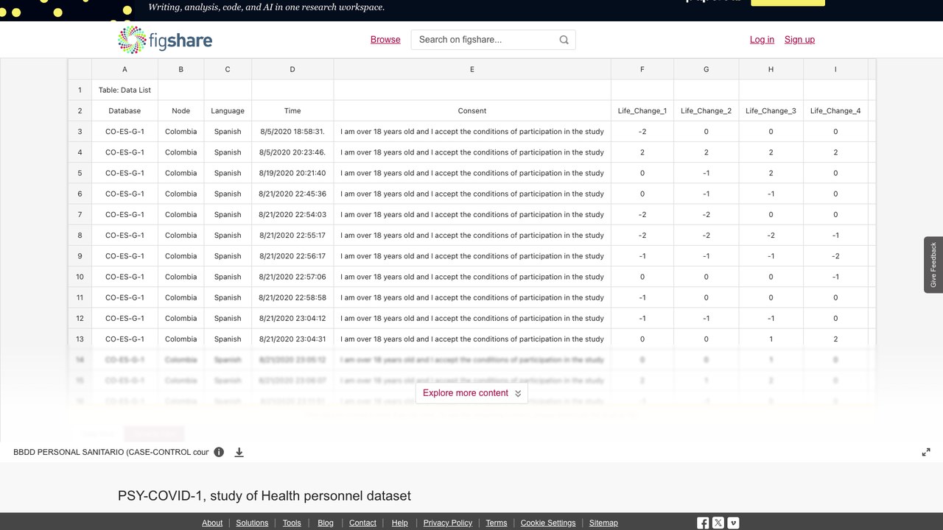The width and height of the screenshot is (943, 530).
Task: Select spreadsheet row 7 header
Action: [x=80, y=214]
